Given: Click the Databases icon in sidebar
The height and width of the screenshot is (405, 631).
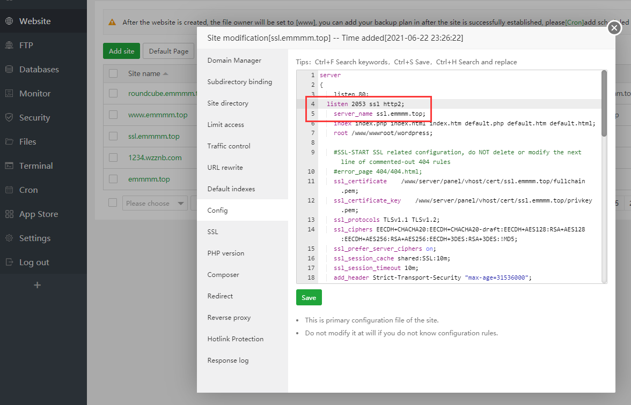Looking at the screenshot, I should [9, 70].
